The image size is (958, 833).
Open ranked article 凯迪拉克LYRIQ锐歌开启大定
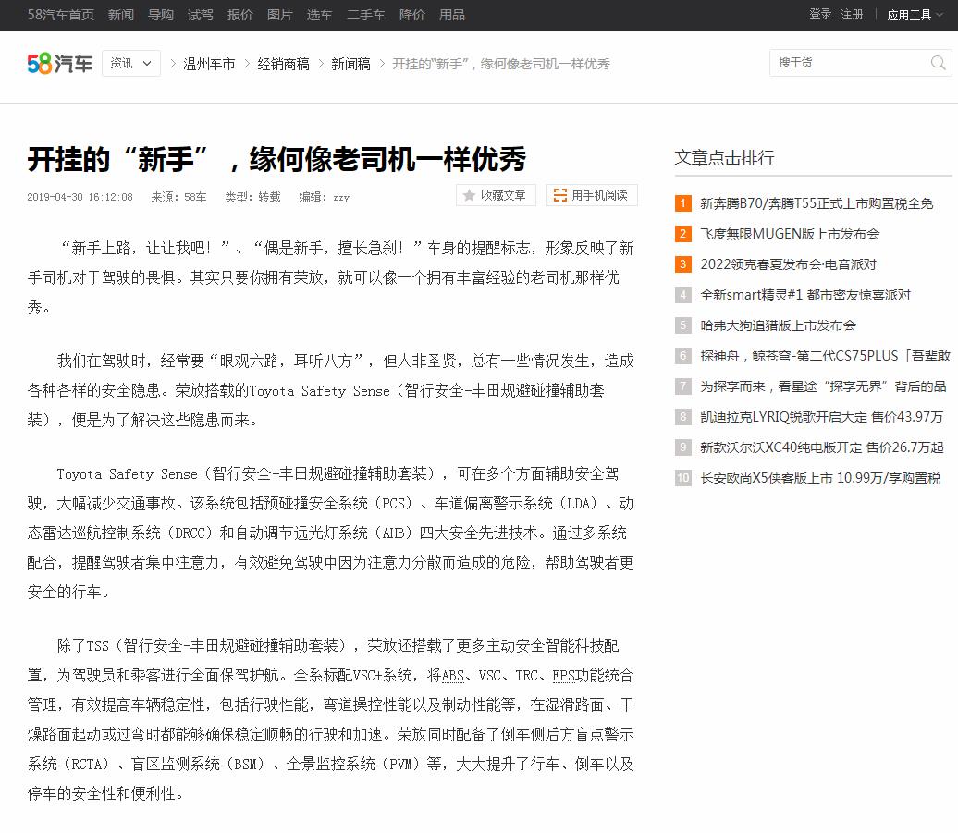[x=821, y=417]
